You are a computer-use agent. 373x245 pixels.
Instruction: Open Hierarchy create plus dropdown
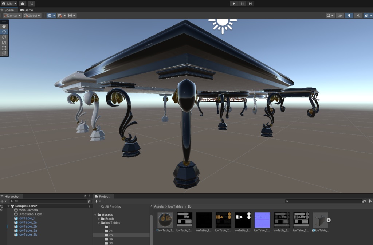pos(4,201)
